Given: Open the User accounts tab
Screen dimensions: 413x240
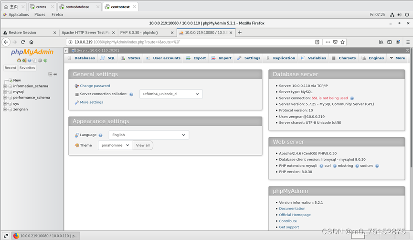Looking at the screenshot, I should click(163, 58).
